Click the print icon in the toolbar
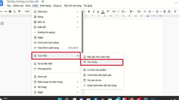 (x=10, y=11)
